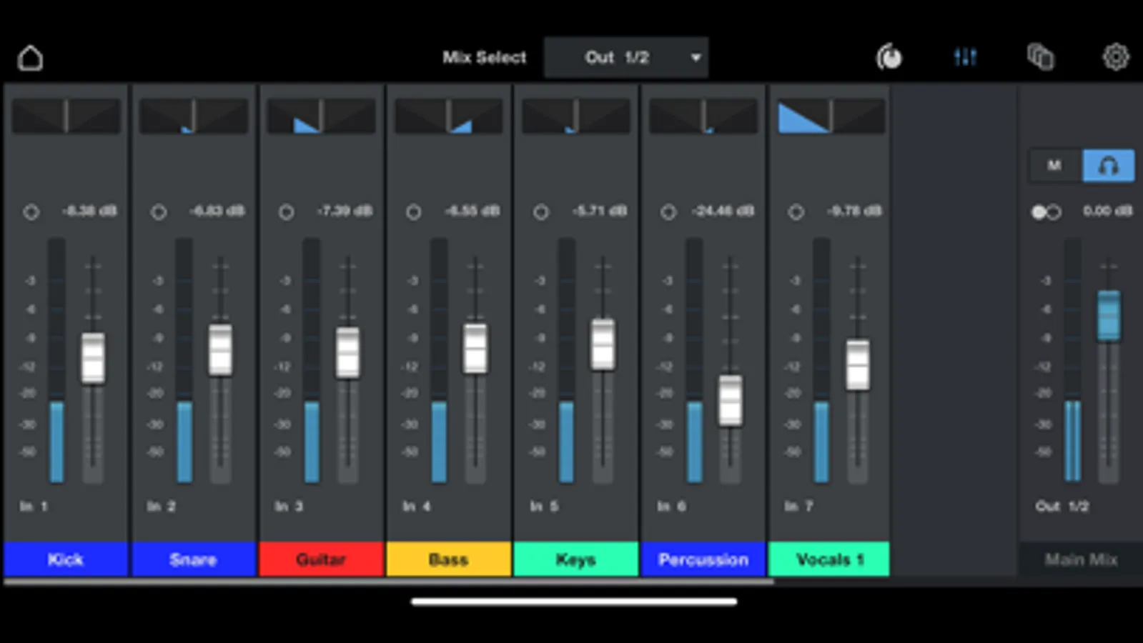Click the Keys fader handle
1143x643 pixels.
click(x=603, y=344)
